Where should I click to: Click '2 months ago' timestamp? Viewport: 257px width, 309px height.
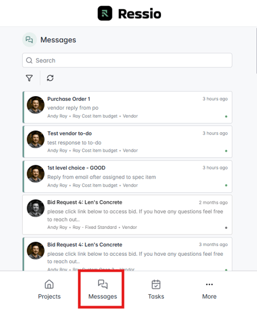(213, 203)
